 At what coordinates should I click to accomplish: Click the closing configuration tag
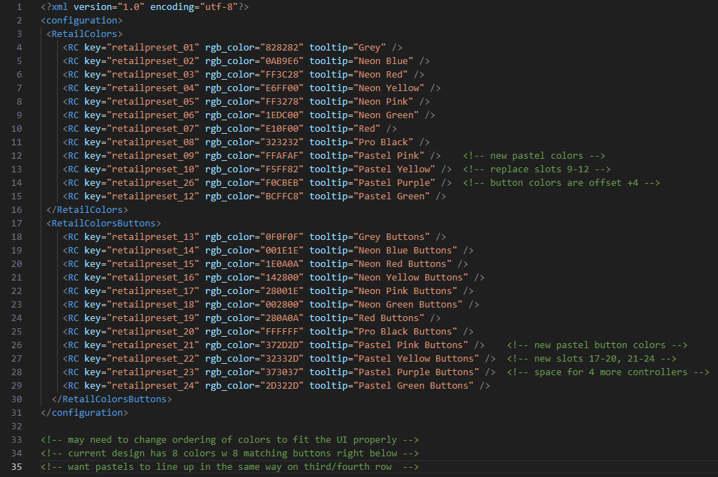click(x=84, y=413)
